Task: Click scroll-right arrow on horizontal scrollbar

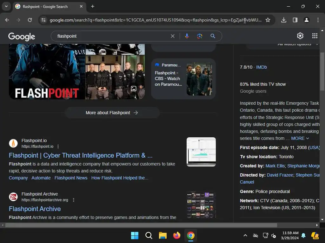Action: [x=317, y=225]
